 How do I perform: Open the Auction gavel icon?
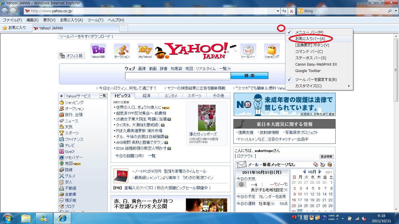tap(122, 51)
